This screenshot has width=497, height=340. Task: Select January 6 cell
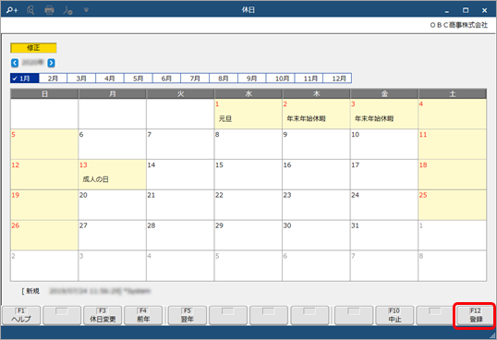112,144
